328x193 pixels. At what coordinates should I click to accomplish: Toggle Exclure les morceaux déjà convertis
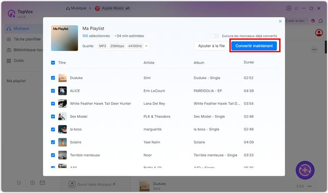(215, 36)
